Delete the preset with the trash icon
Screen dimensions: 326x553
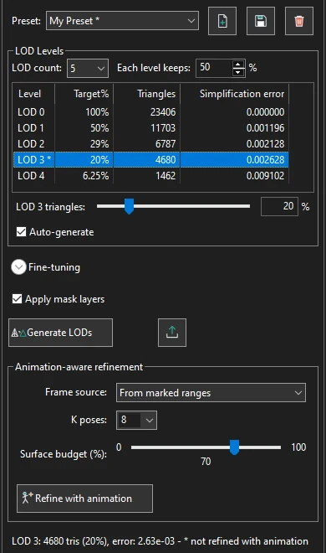[299, 21]
